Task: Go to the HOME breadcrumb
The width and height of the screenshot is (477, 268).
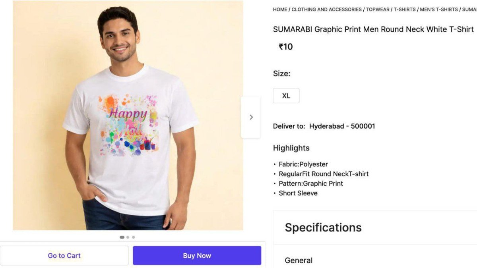Action: [280, 10]
